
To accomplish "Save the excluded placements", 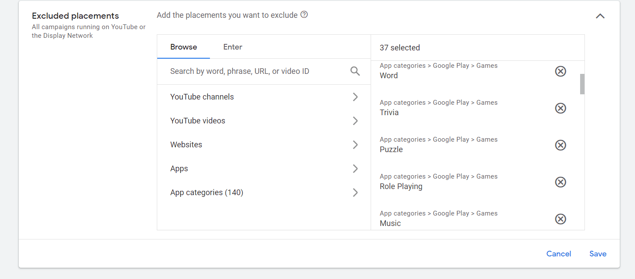I will point(598,253).
